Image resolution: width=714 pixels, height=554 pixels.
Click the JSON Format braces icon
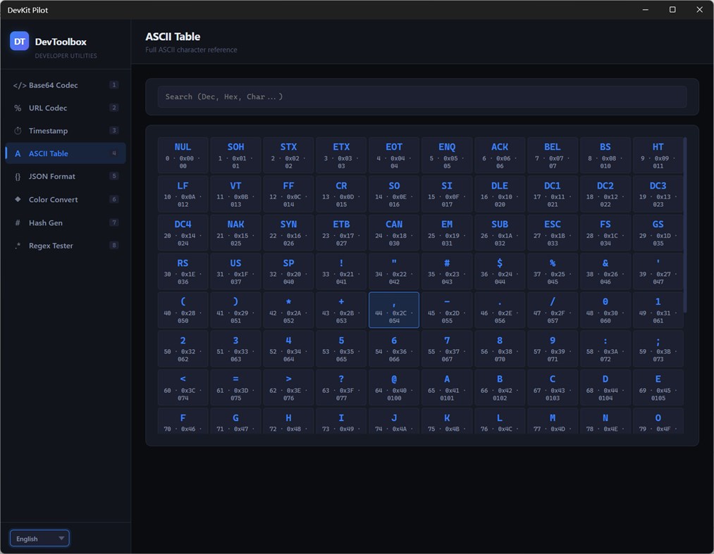point(18,177)
